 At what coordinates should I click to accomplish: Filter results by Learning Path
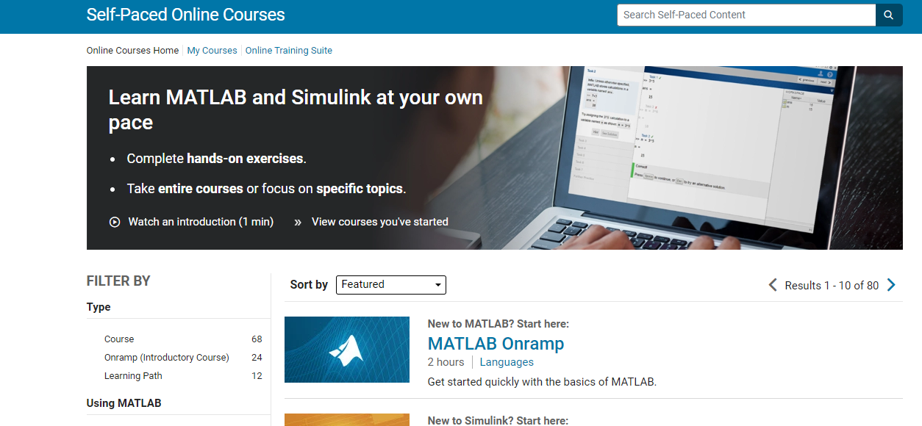133,376
